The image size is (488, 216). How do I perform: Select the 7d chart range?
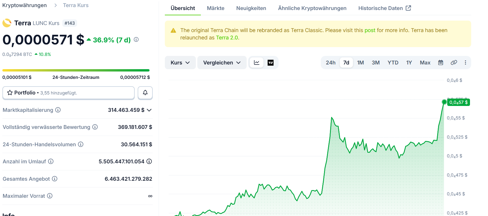pyautogui.click(x=346, y=63)
